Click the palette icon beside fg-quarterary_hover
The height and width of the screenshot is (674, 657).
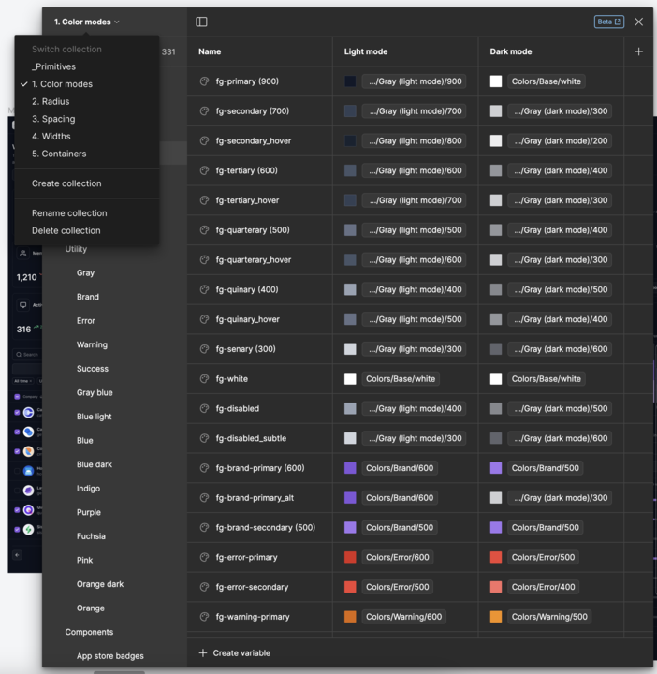point(205,259)
